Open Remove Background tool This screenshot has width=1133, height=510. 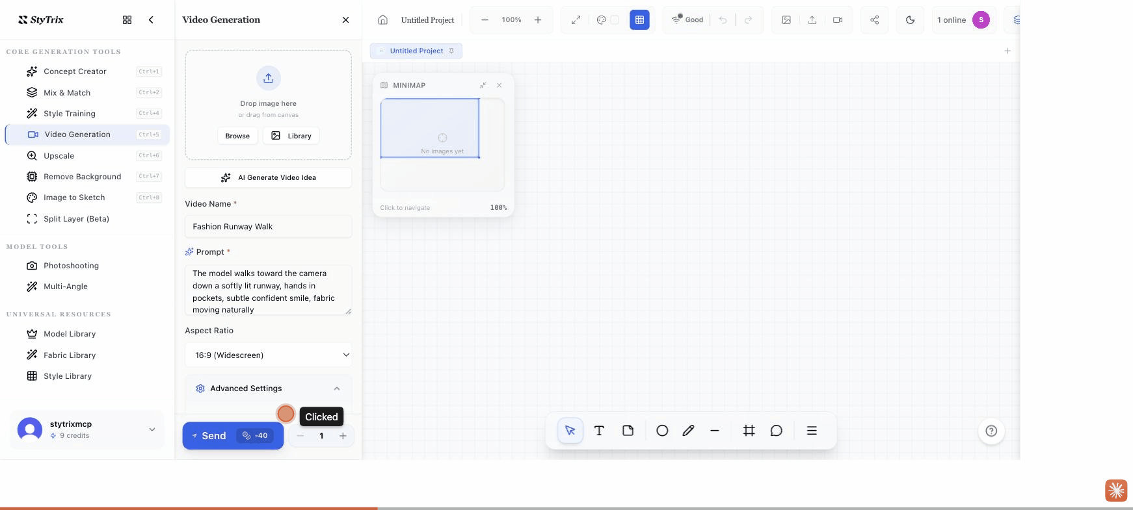[x=87, y=177]
